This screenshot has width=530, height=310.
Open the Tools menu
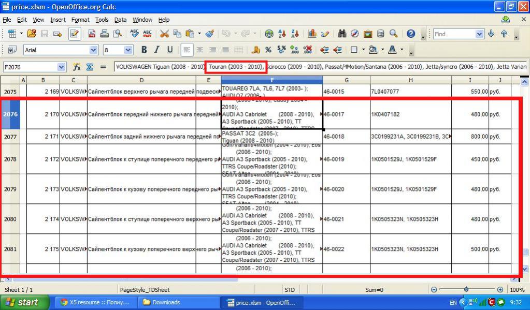click(x=102, y=20)
